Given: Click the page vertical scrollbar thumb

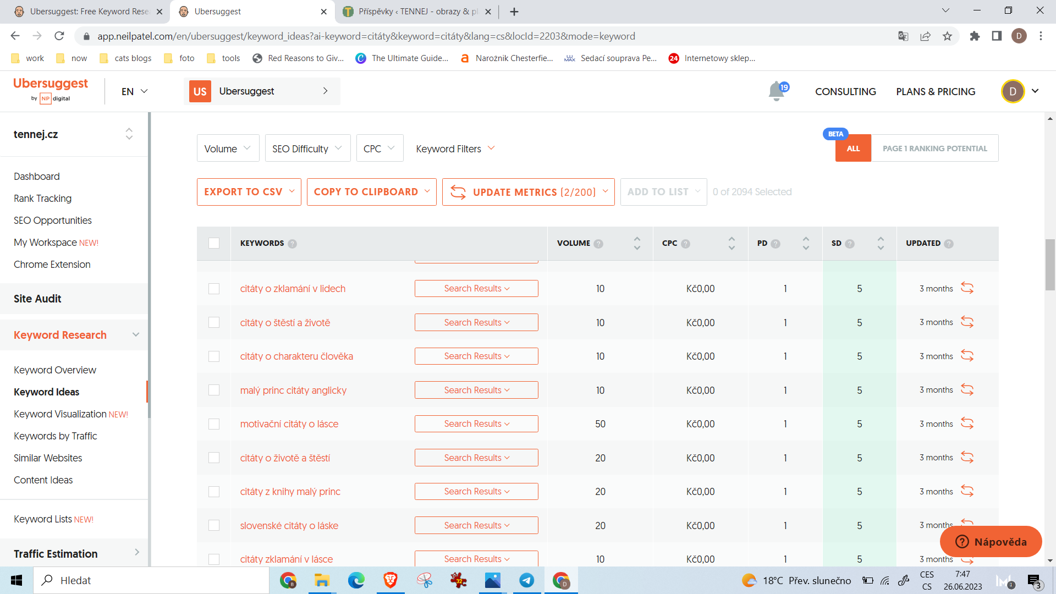Looking at the screenshot, I should (1050, 265).
